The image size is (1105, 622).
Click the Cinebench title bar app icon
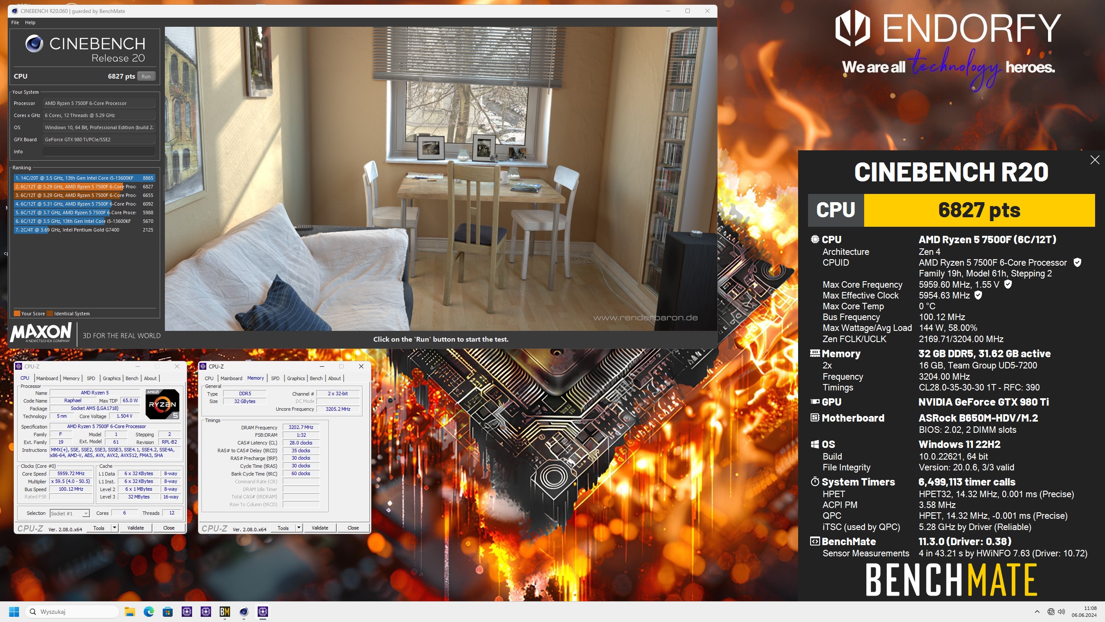(15, 11)
